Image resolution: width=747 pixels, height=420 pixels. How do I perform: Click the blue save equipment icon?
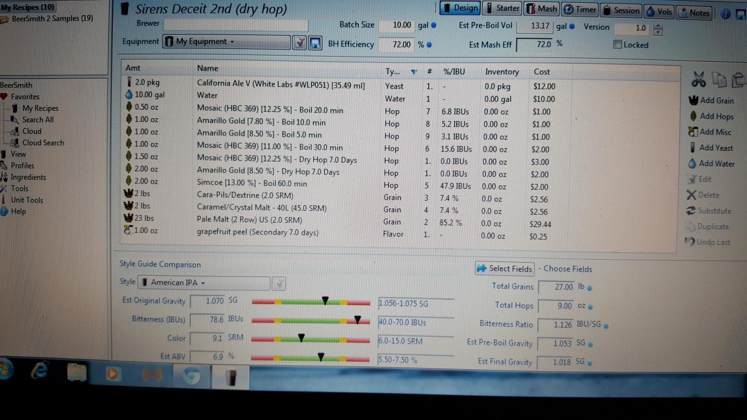315,43
